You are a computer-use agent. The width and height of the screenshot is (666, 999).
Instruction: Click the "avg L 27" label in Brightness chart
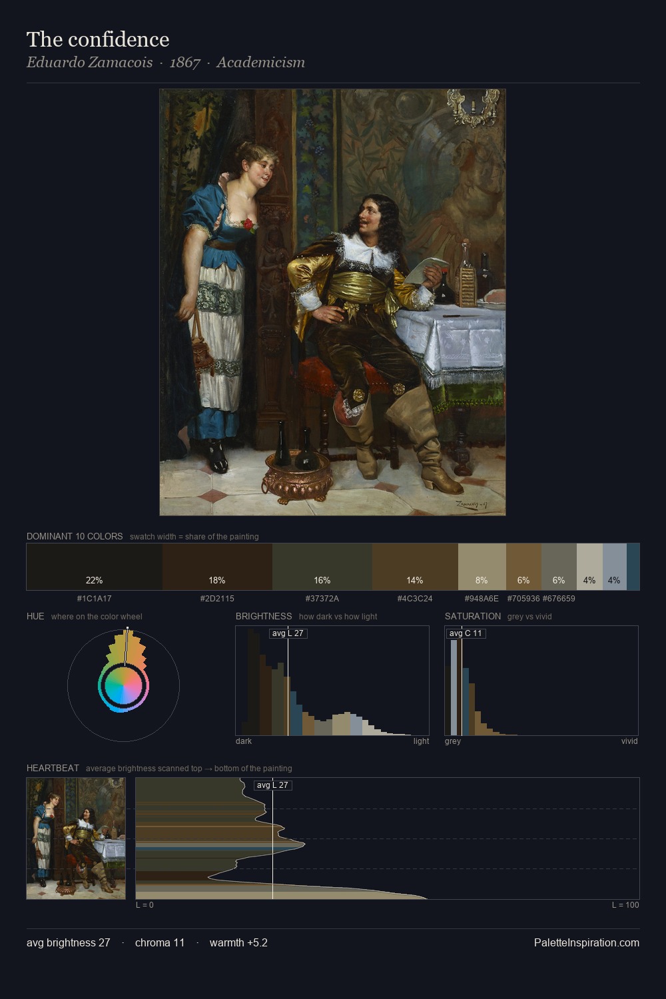tap(288, 633)
